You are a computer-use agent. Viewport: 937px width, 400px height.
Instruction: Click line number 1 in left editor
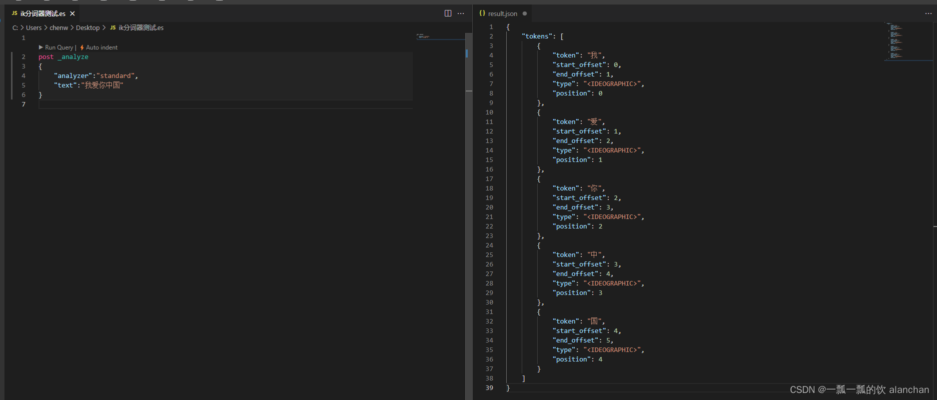tap(23, 38)
